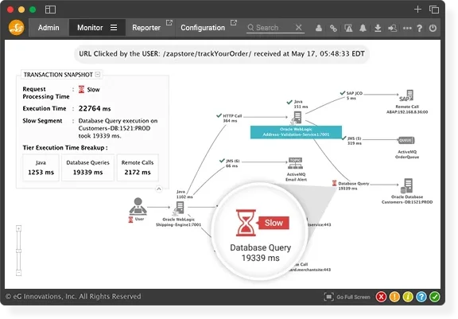Click the Java 151 ms label
This screenshot has height=319, width=458.
(x=301, y=104)
